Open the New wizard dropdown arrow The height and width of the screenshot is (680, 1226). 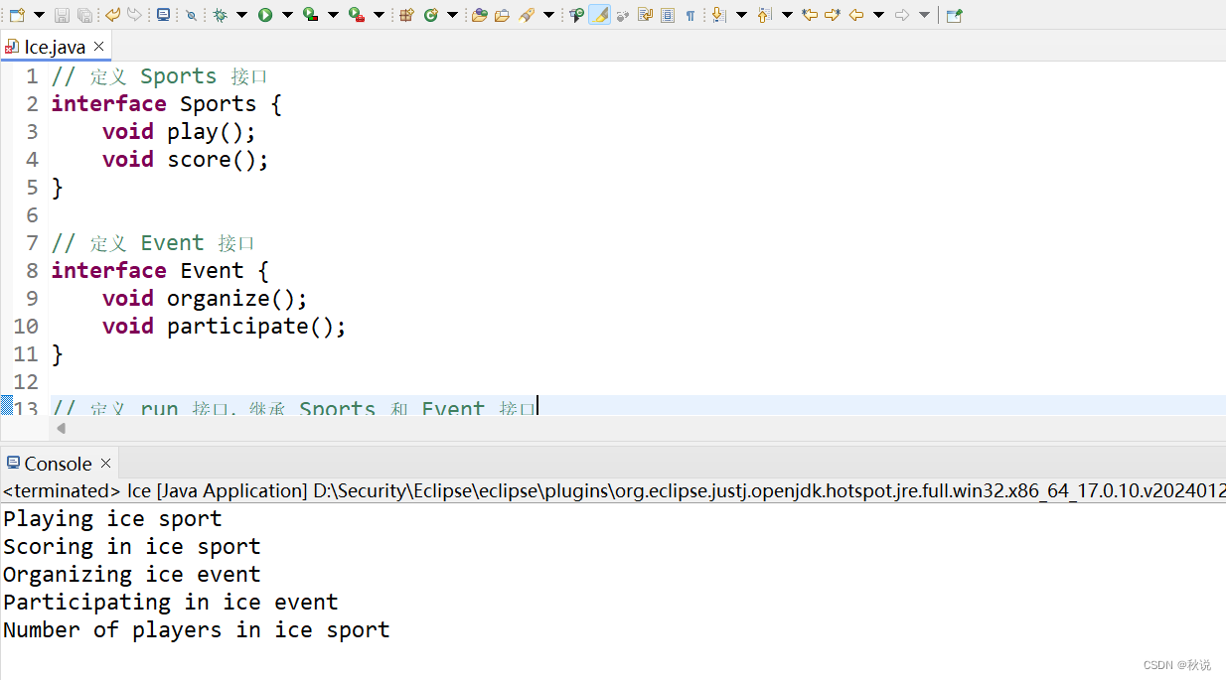(39, 15)
